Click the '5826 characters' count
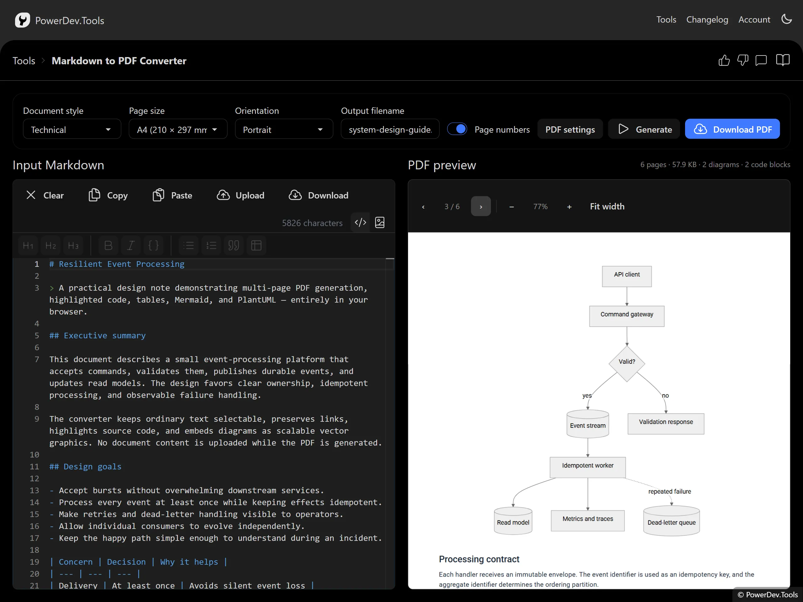 point(312,223)
